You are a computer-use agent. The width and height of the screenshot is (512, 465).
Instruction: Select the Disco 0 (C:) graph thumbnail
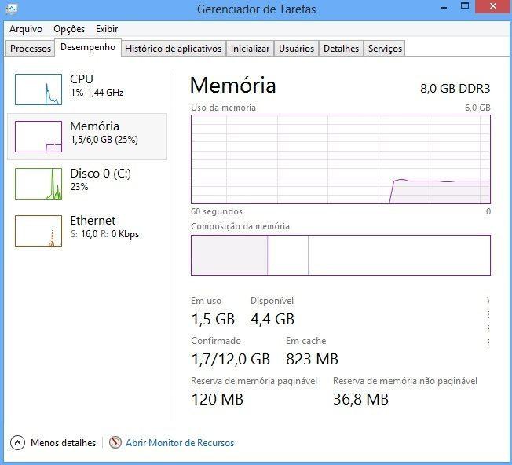click(38, 184)
